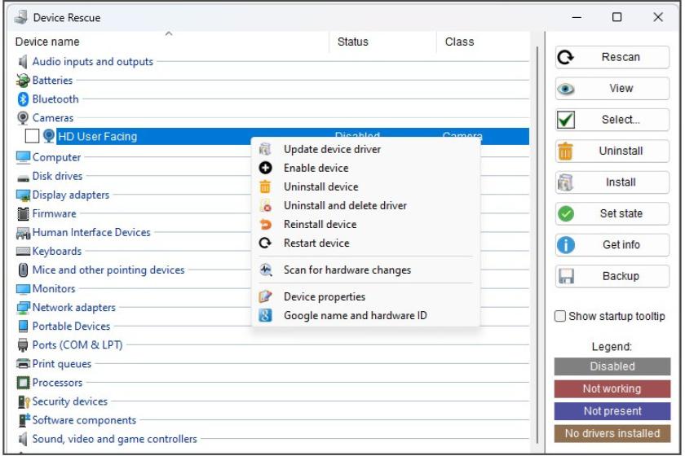Viewport: 685px width, 456px height.
Task: Expand the Print queues category
Action: pos(62,364)
